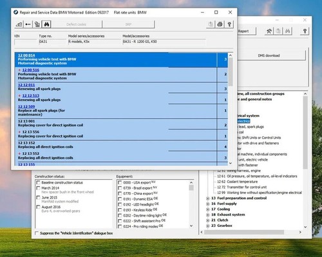Click equipment list scroll down arrow
The width and height of the screenshot is (322, 257).
pyautogui.click(x=191, y=226)
